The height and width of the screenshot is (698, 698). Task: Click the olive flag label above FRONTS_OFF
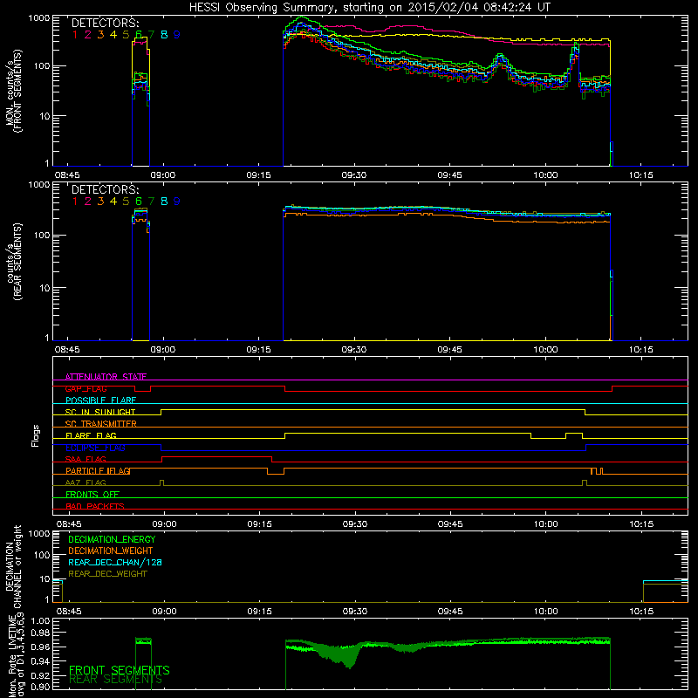86,482
